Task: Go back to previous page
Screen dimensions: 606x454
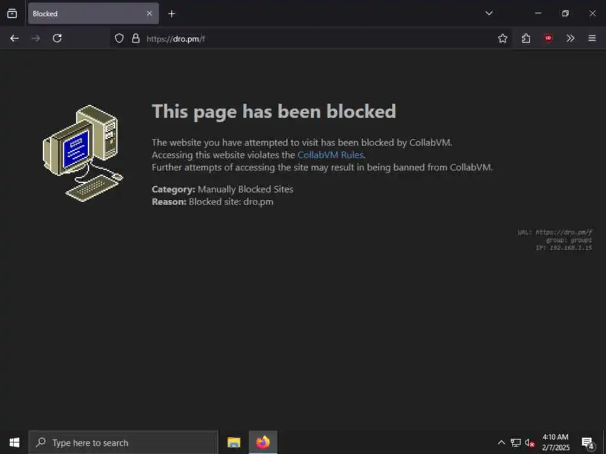Action: [14, 38]
